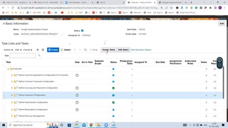Click the Predecessor Tasks column header
The image size is (228, 128).
(x=126, y=62)
